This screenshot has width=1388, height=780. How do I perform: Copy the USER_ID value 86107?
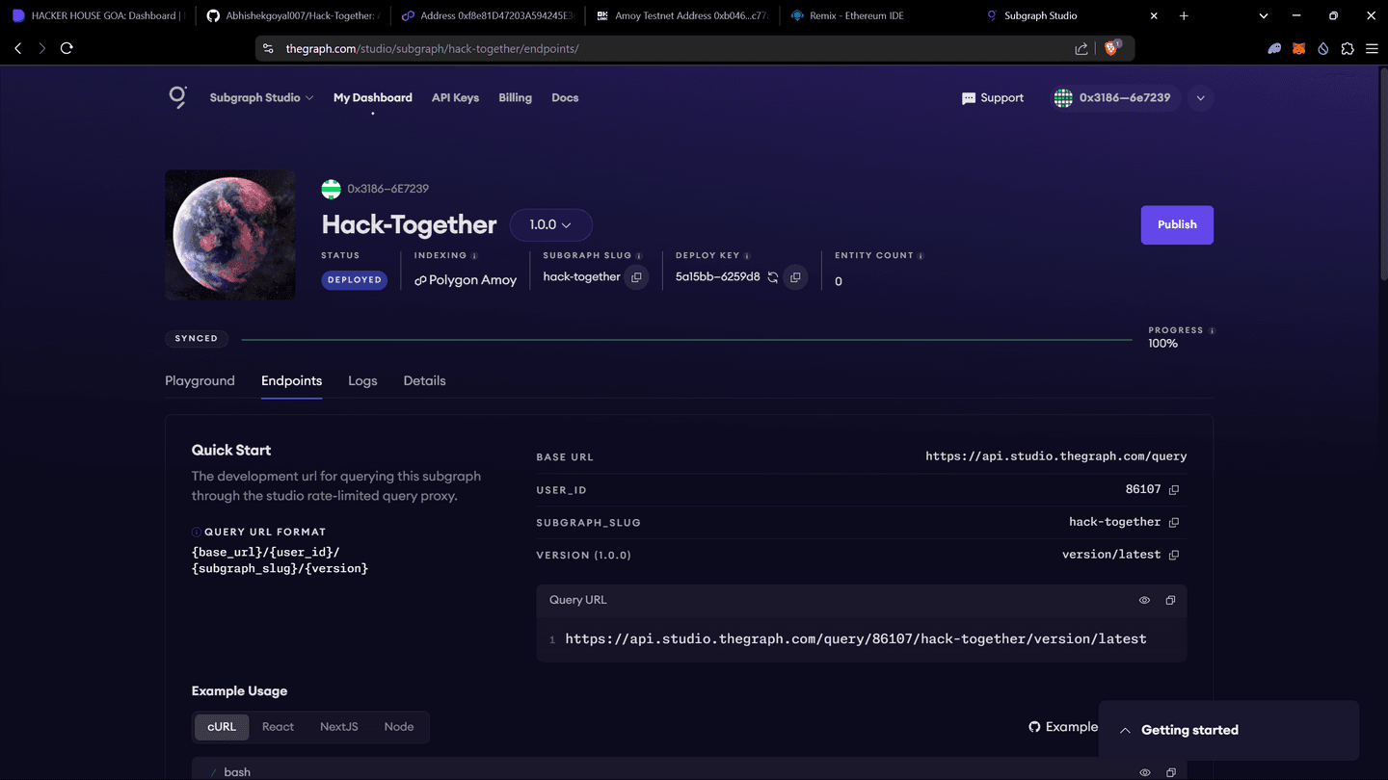click(x=1174, y=489)
